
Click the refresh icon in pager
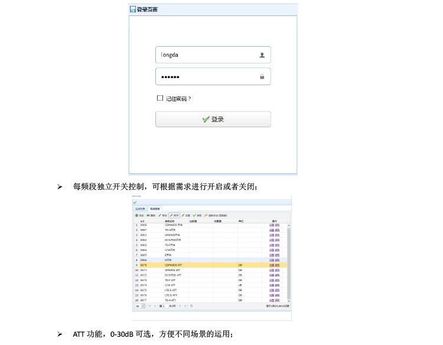(x=191, y=306)
